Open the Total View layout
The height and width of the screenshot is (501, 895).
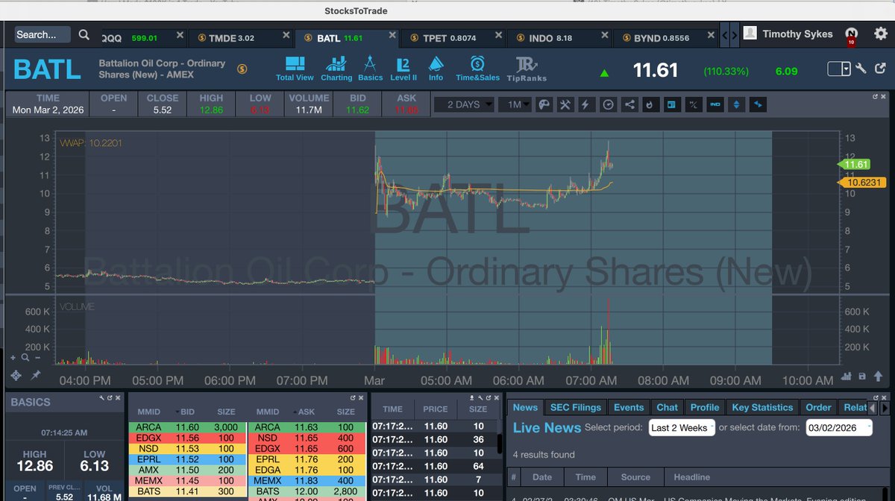point(295,68)
